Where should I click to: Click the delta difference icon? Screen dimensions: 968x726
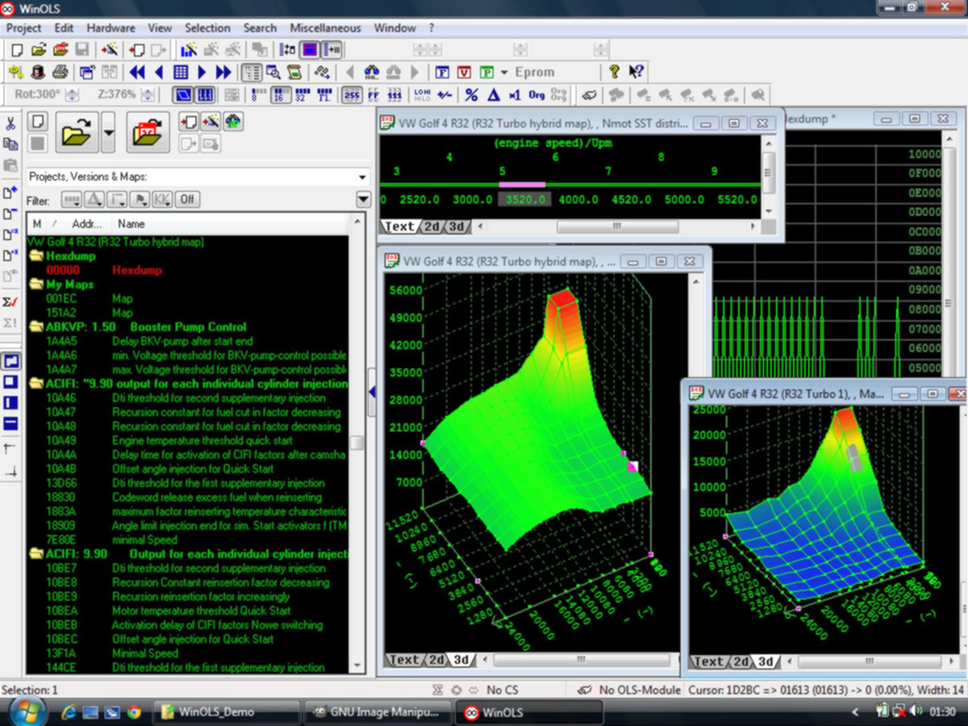click(x=494, y=94)
